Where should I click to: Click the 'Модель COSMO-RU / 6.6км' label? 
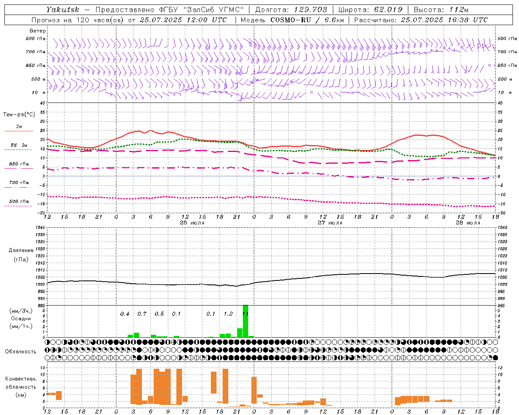[292, 20]
